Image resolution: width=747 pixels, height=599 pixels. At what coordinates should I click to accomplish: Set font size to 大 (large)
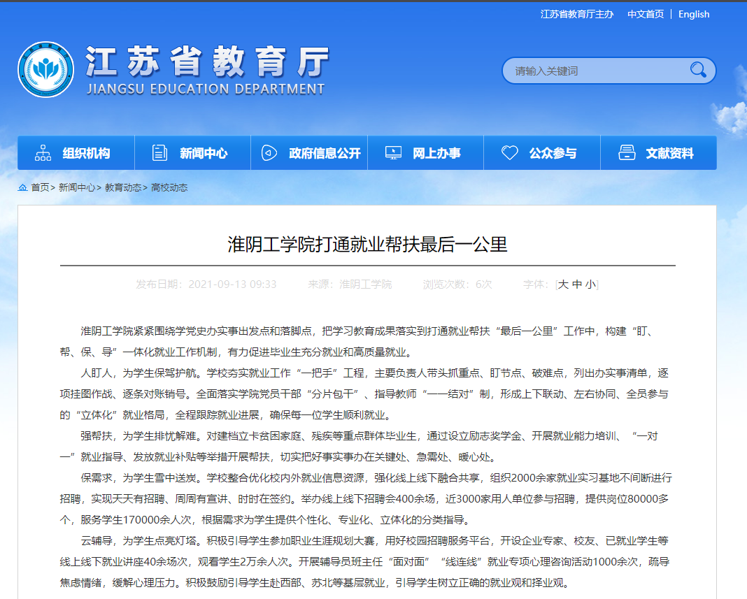(562, 284)
